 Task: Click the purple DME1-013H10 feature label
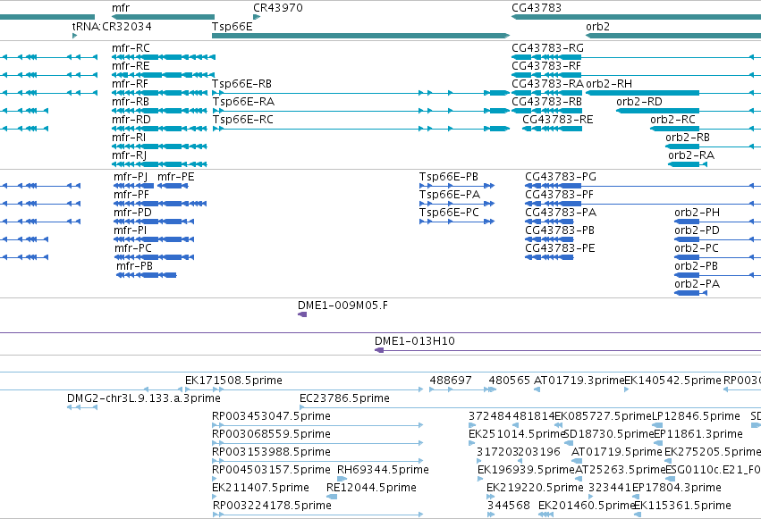tap(414, 341)
